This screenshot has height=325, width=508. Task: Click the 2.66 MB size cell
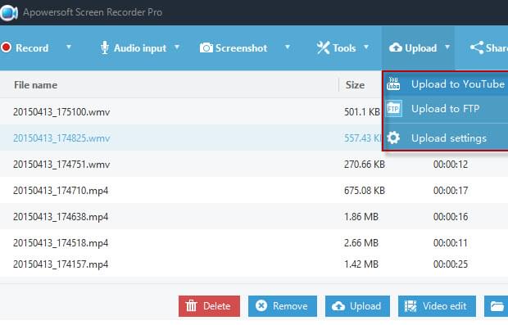[x=361, y=243]
